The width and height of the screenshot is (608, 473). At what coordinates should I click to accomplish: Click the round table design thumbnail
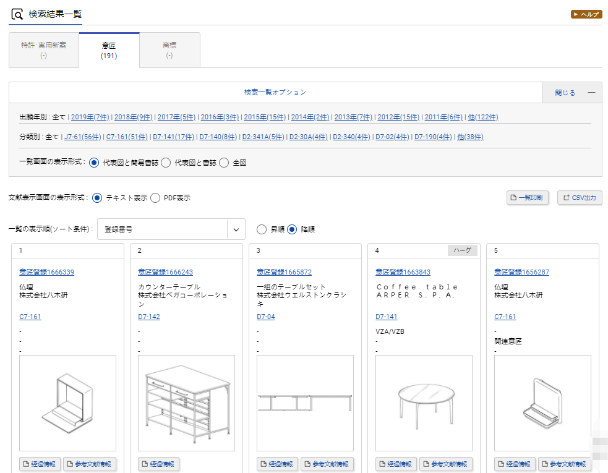click(424, 403)
